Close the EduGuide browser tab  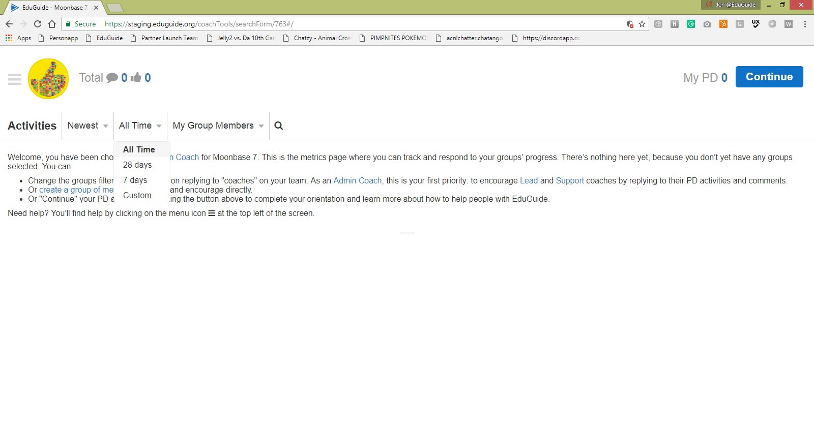click(x=96, y=8)
